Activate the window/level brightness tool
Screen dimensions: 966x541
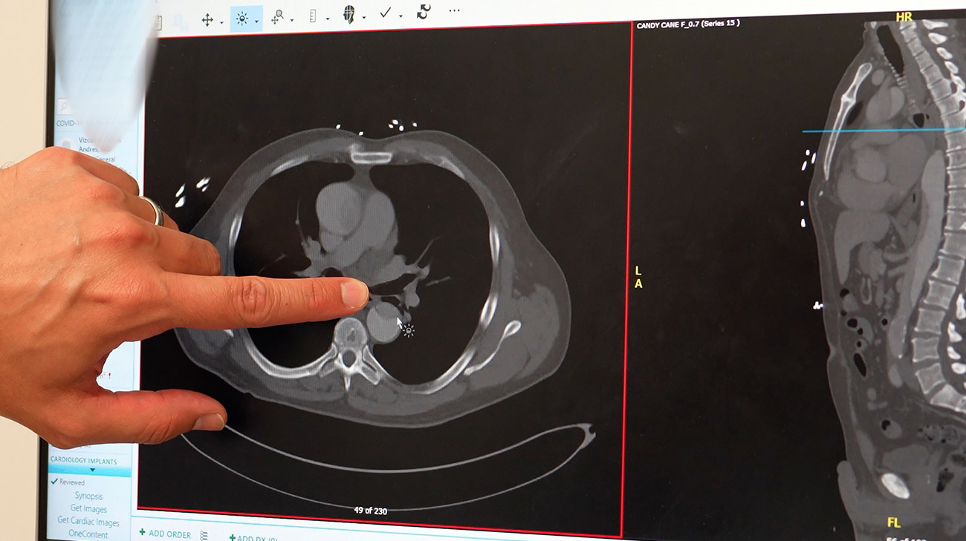point(242,19)
